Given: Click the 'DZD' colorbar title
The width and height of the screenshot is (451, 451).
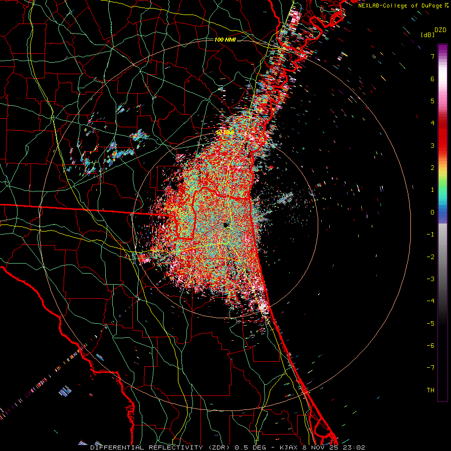Looking at the screenshot, I should (440, 30).
